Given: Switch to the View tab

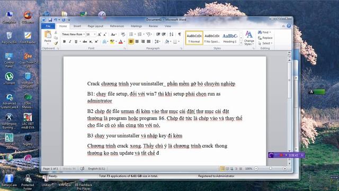Looking at the screenshot, I should [168, 26].
